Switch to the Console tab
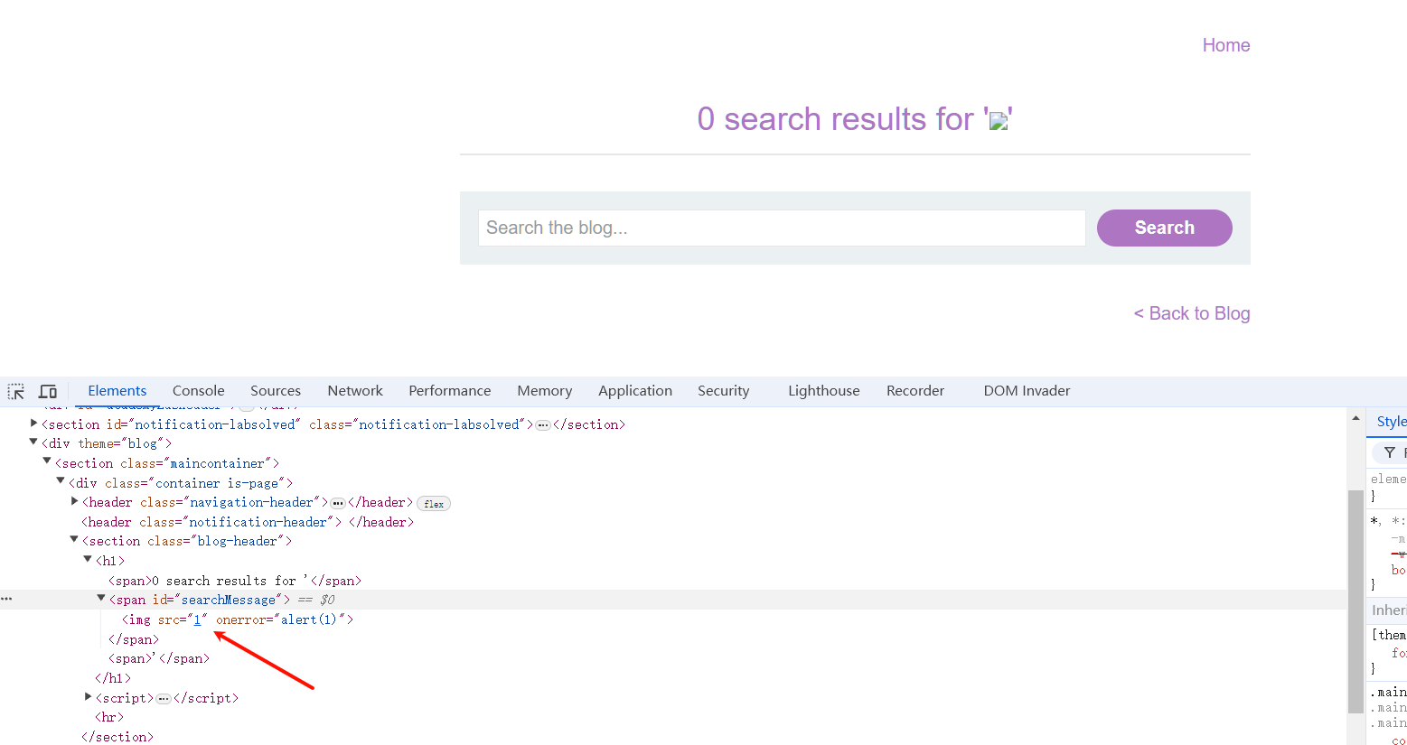The height and width of the screenshot is (745, 1407). tap(198, 391)
